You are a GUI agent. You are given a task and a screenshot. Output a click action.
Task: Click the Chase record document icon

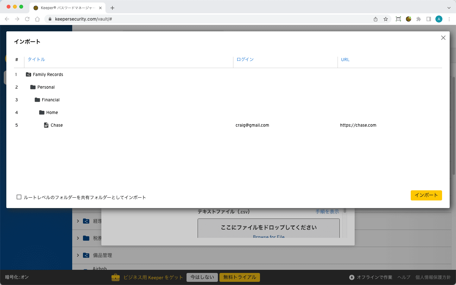point(46,125)
